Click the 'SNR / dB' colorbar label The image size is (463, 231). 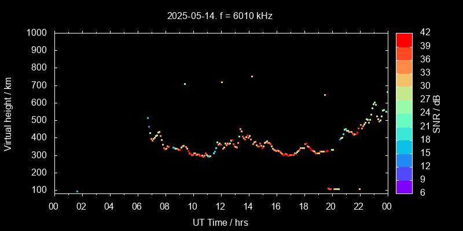pos(437,113)
